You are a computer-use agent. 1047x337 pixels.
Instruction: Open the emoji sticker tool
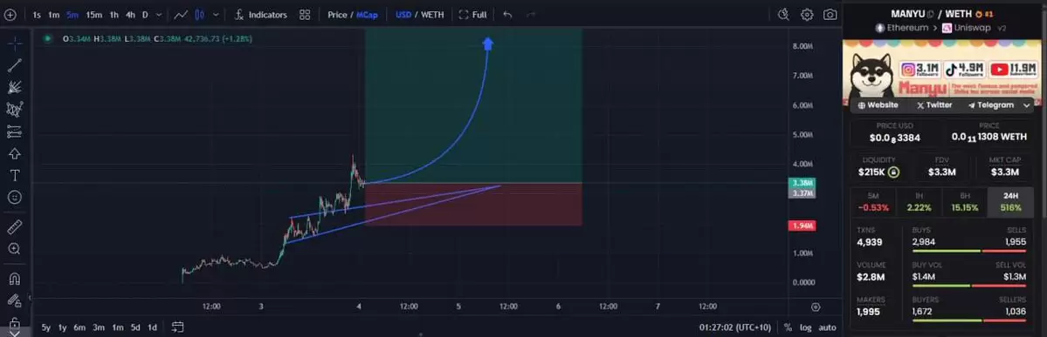coord(15,197)
